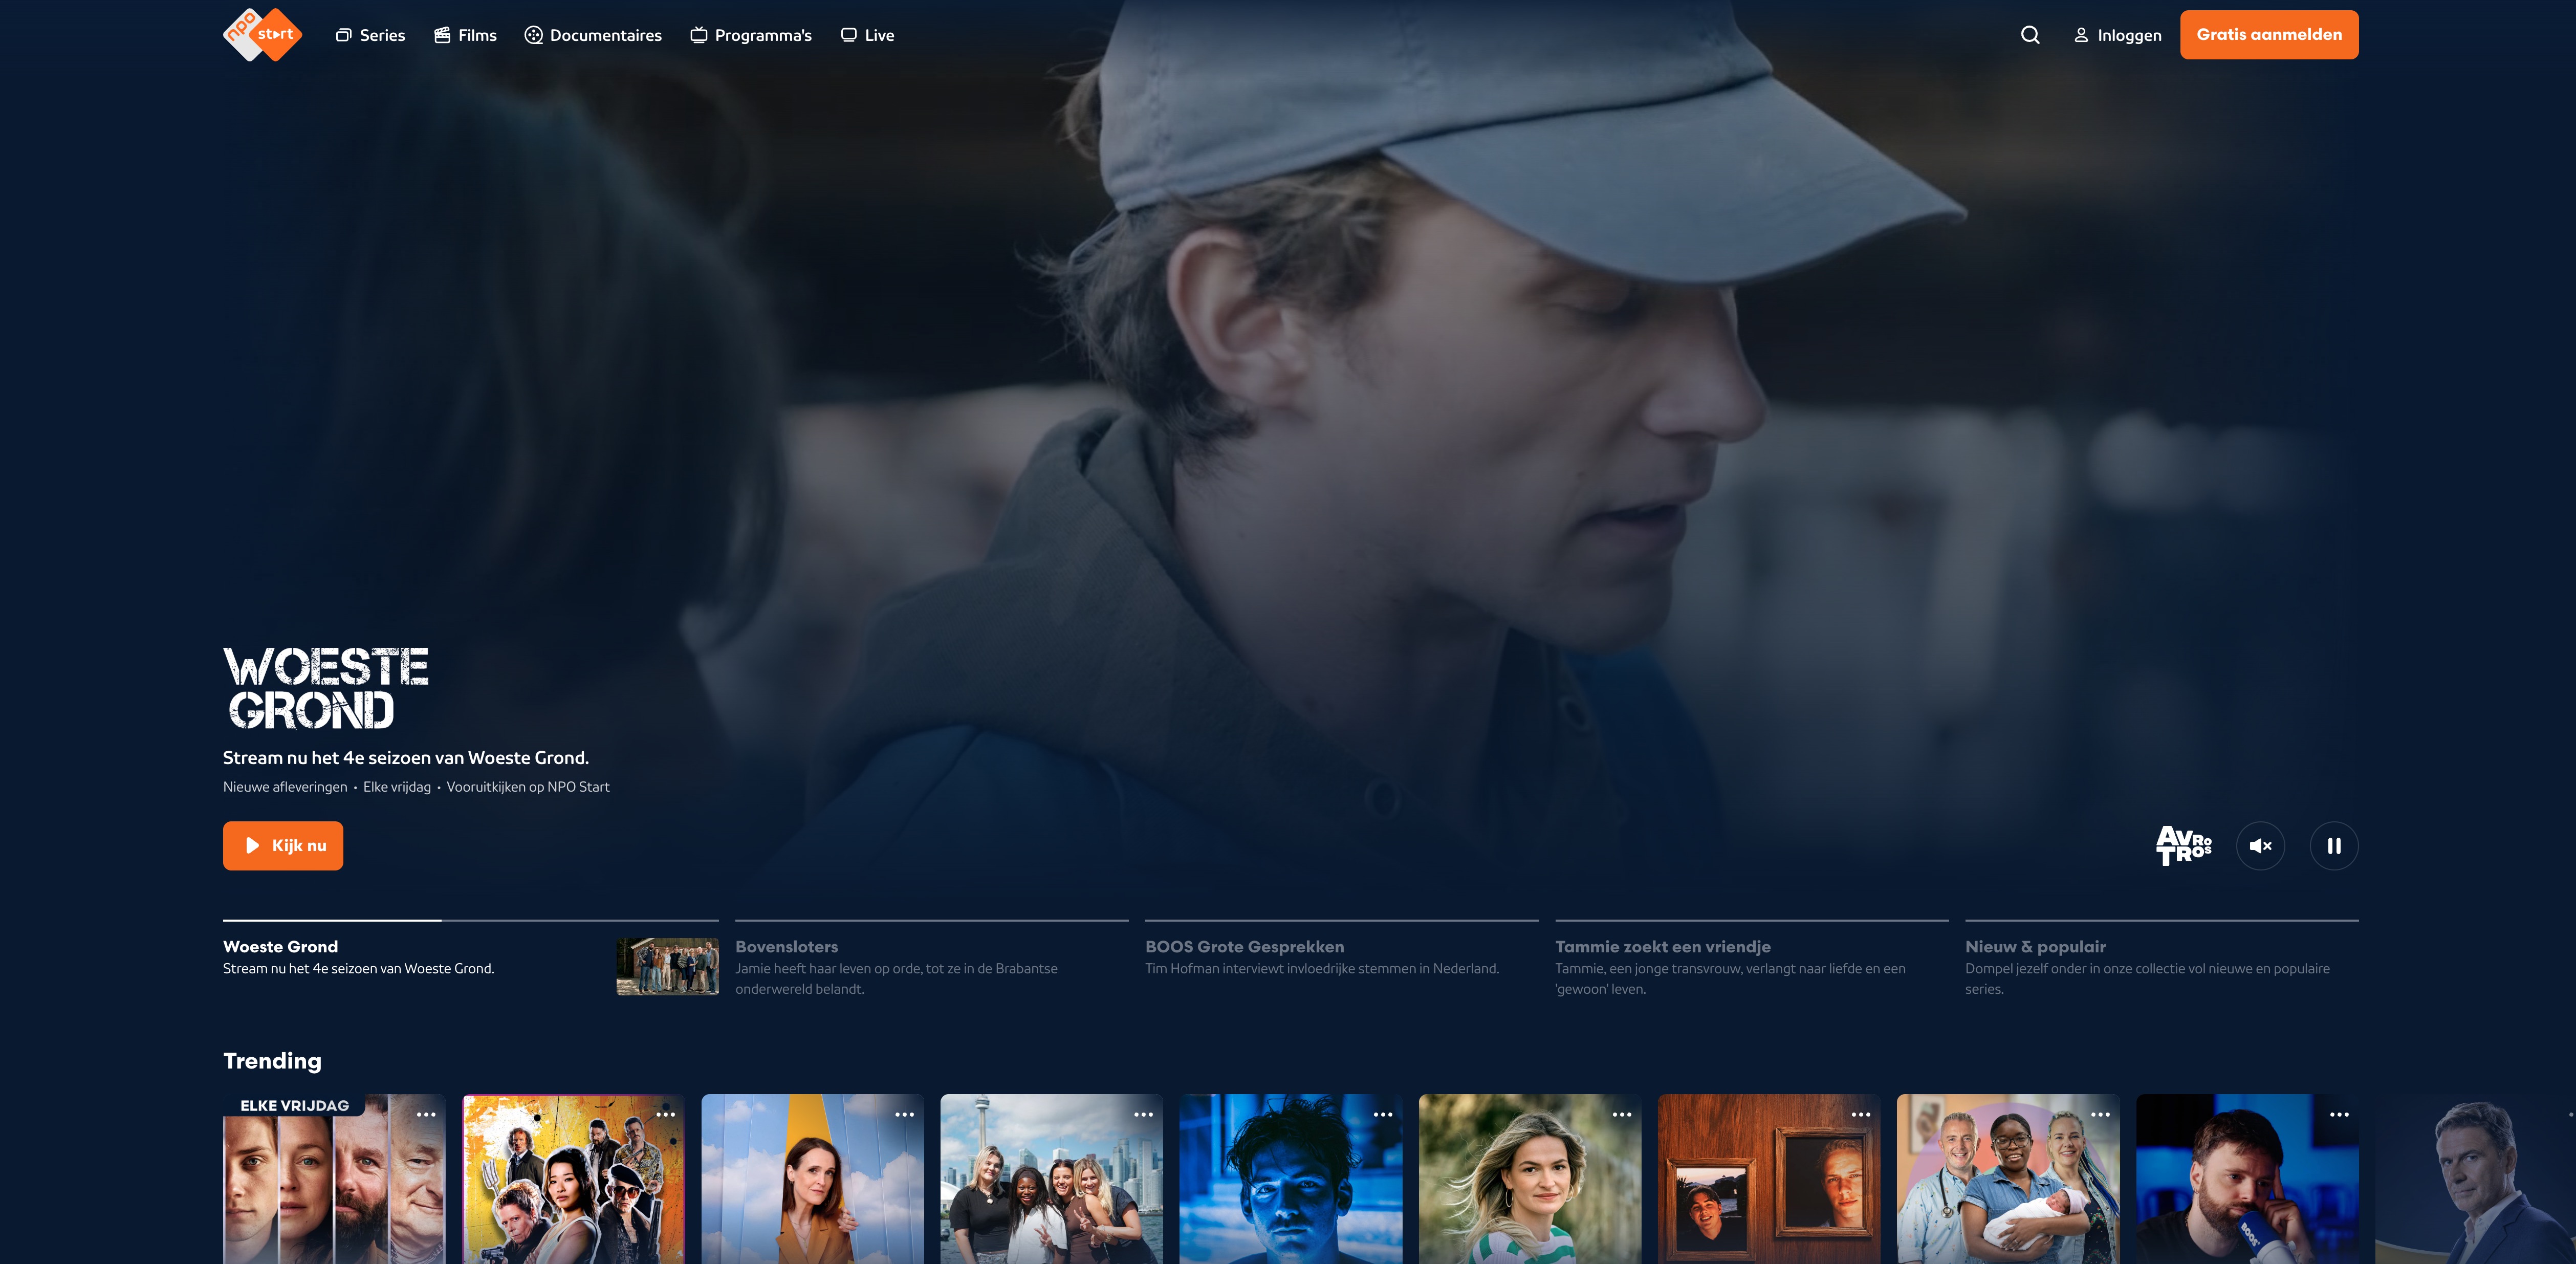
Task: Mute or unmute the hero trailer sound
Action: (2260, 846)
